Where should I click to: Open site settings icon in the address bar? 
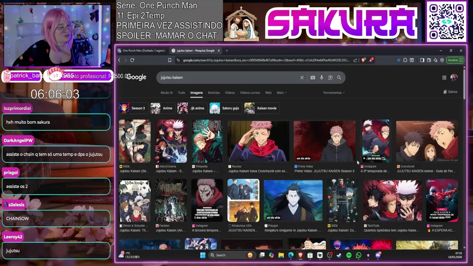pos(178,60)
